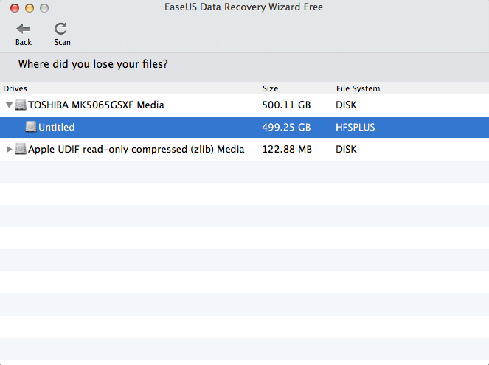
Task: Click the 122.88 MB size value
Action: click(287, 149)
